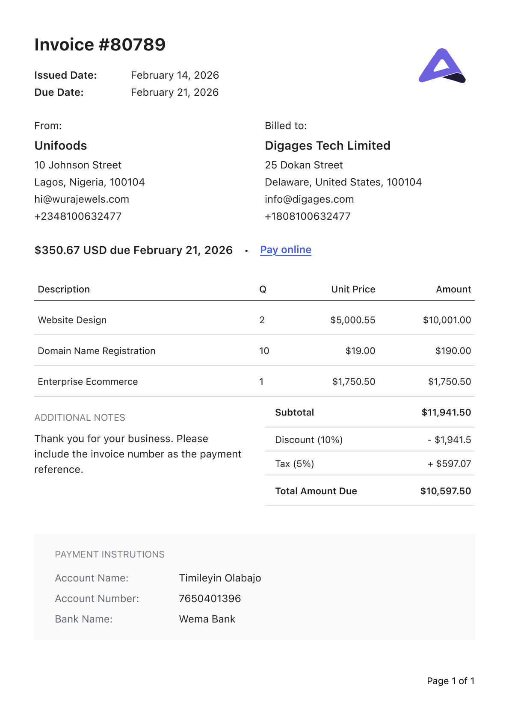Click the phone number +2348100632477
The image size is (509, 720).
coord(78,216)
